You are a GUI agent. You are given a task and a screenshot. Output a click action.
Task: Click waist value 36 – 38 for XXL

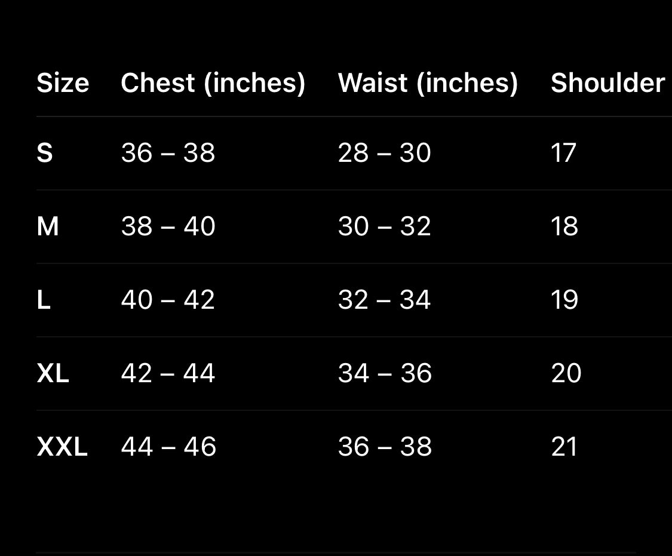385,447
